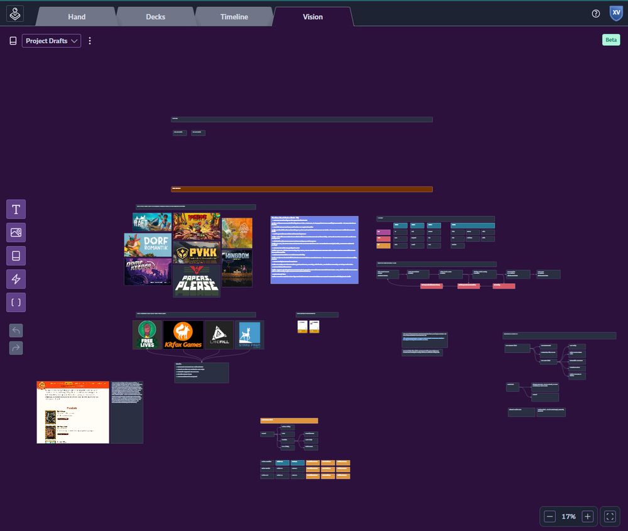Switch to the Decks tab

coord(155,17)
